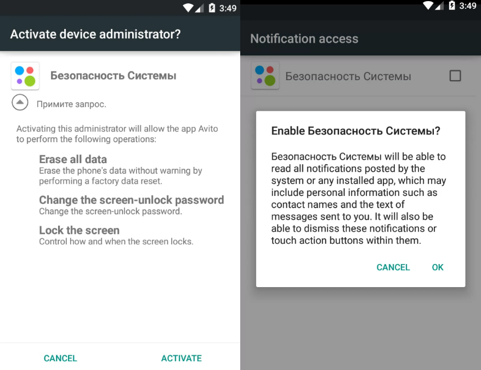Tap the battery icon in left status bar
This screenshot has height=370, width=481.
click(x=212, y=8)
